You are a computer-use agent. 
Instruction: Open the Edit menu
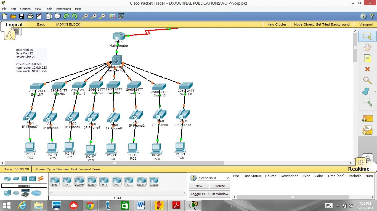click(13, 9)
